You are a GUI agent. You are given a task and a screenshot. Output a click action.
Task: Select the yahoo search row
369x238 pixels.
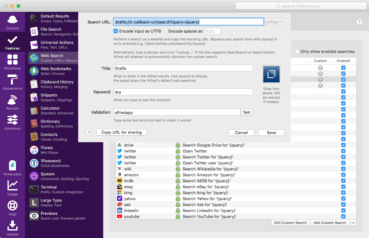(x=236, y=199)
